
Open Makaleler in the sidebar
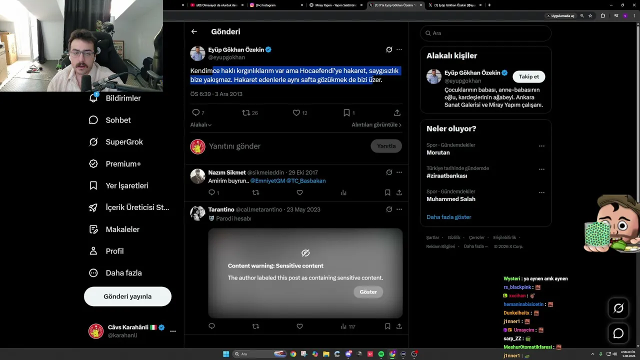[114, 229]
